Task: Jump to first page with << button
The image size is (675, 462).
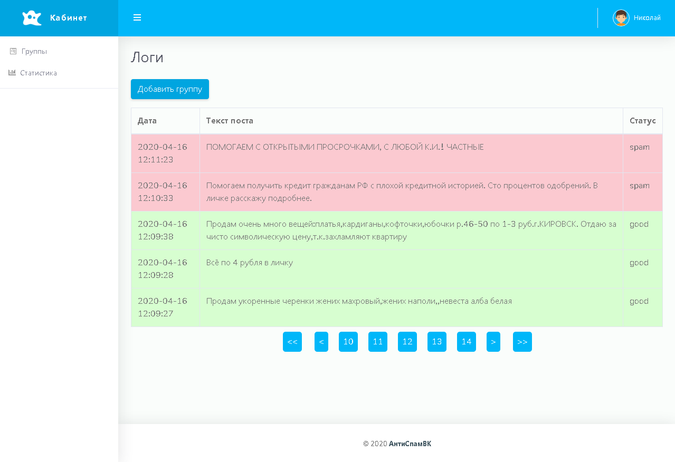Action: click(x=292, y=342)
